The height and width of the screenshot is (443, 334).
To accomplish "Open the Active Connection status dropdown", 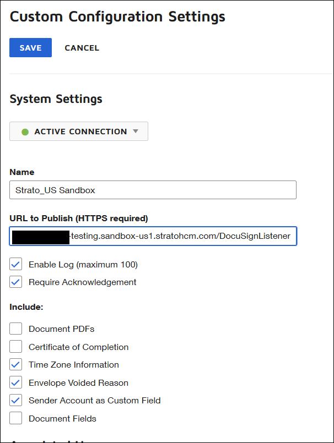I will pyautogui.click(x=79, y=132).
